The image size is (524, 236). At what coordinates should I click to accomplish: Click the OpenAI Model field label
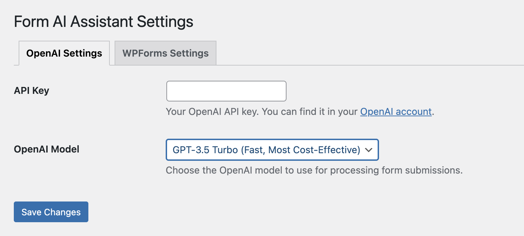(47, 149)
